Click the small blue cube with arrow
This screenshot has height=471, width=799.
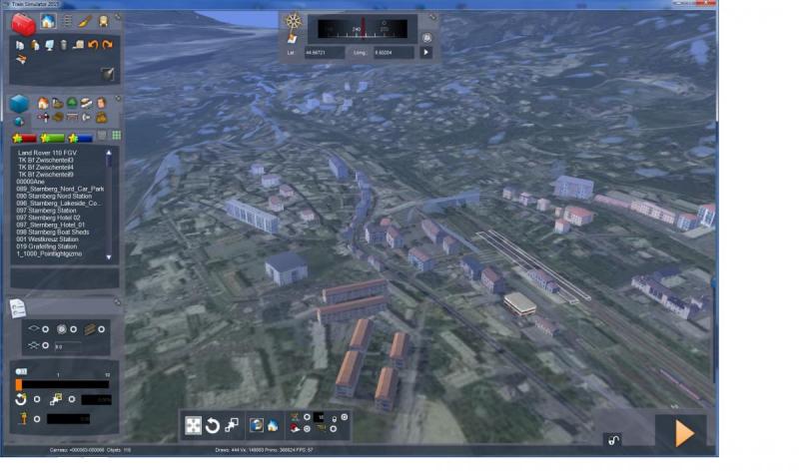click(x=19, y=121)
